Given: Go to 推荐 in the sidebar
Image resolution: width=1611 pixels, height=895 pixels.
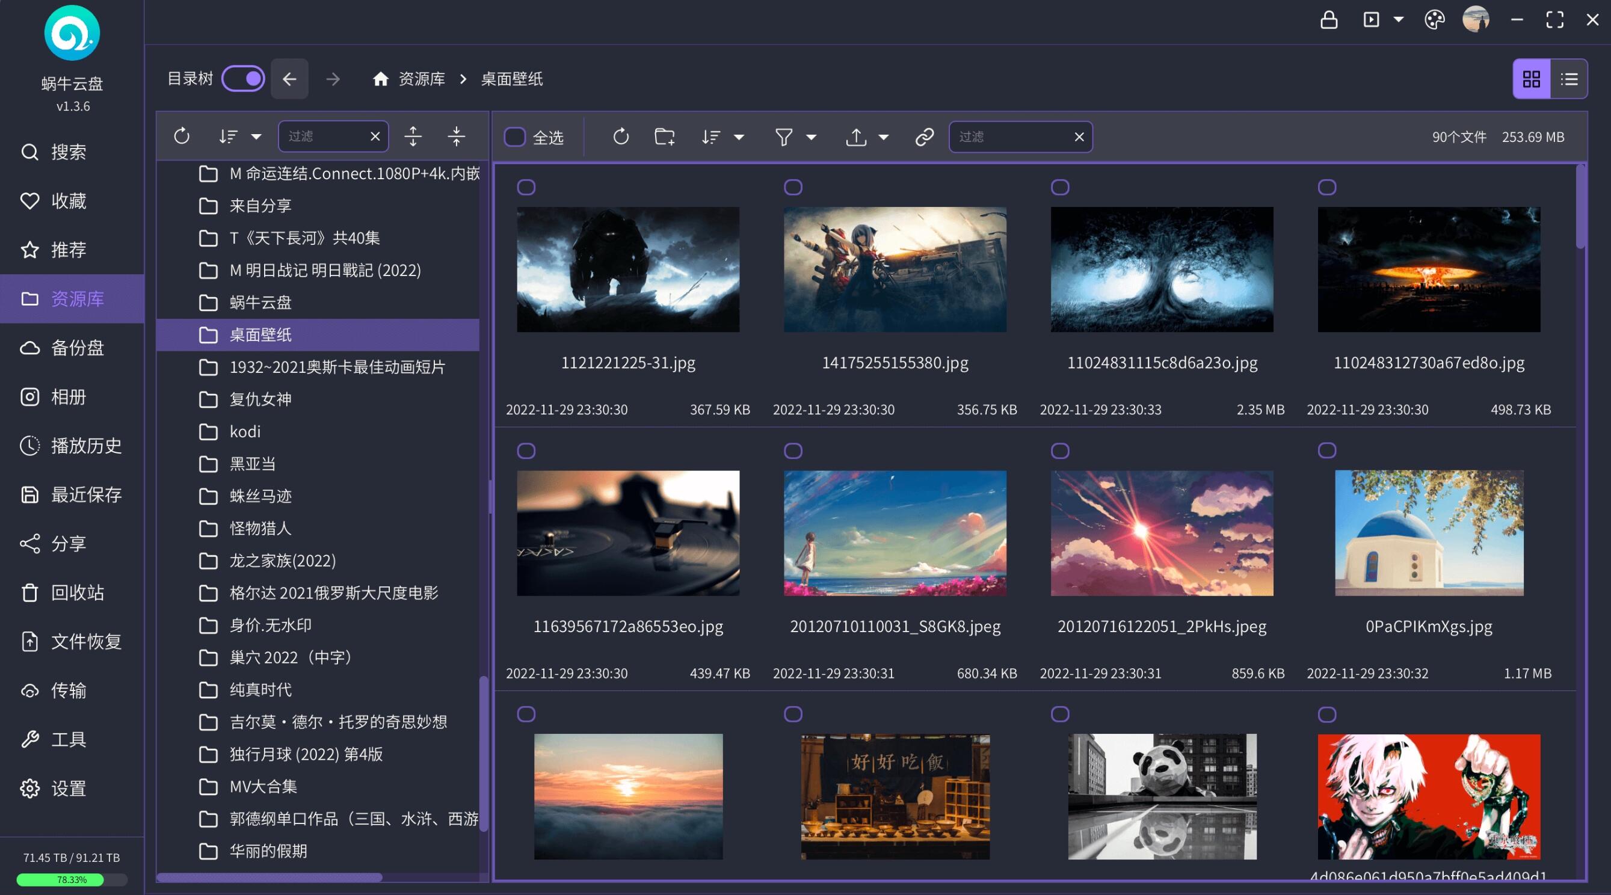Looking at the screenshot, I should click(72, 250).
